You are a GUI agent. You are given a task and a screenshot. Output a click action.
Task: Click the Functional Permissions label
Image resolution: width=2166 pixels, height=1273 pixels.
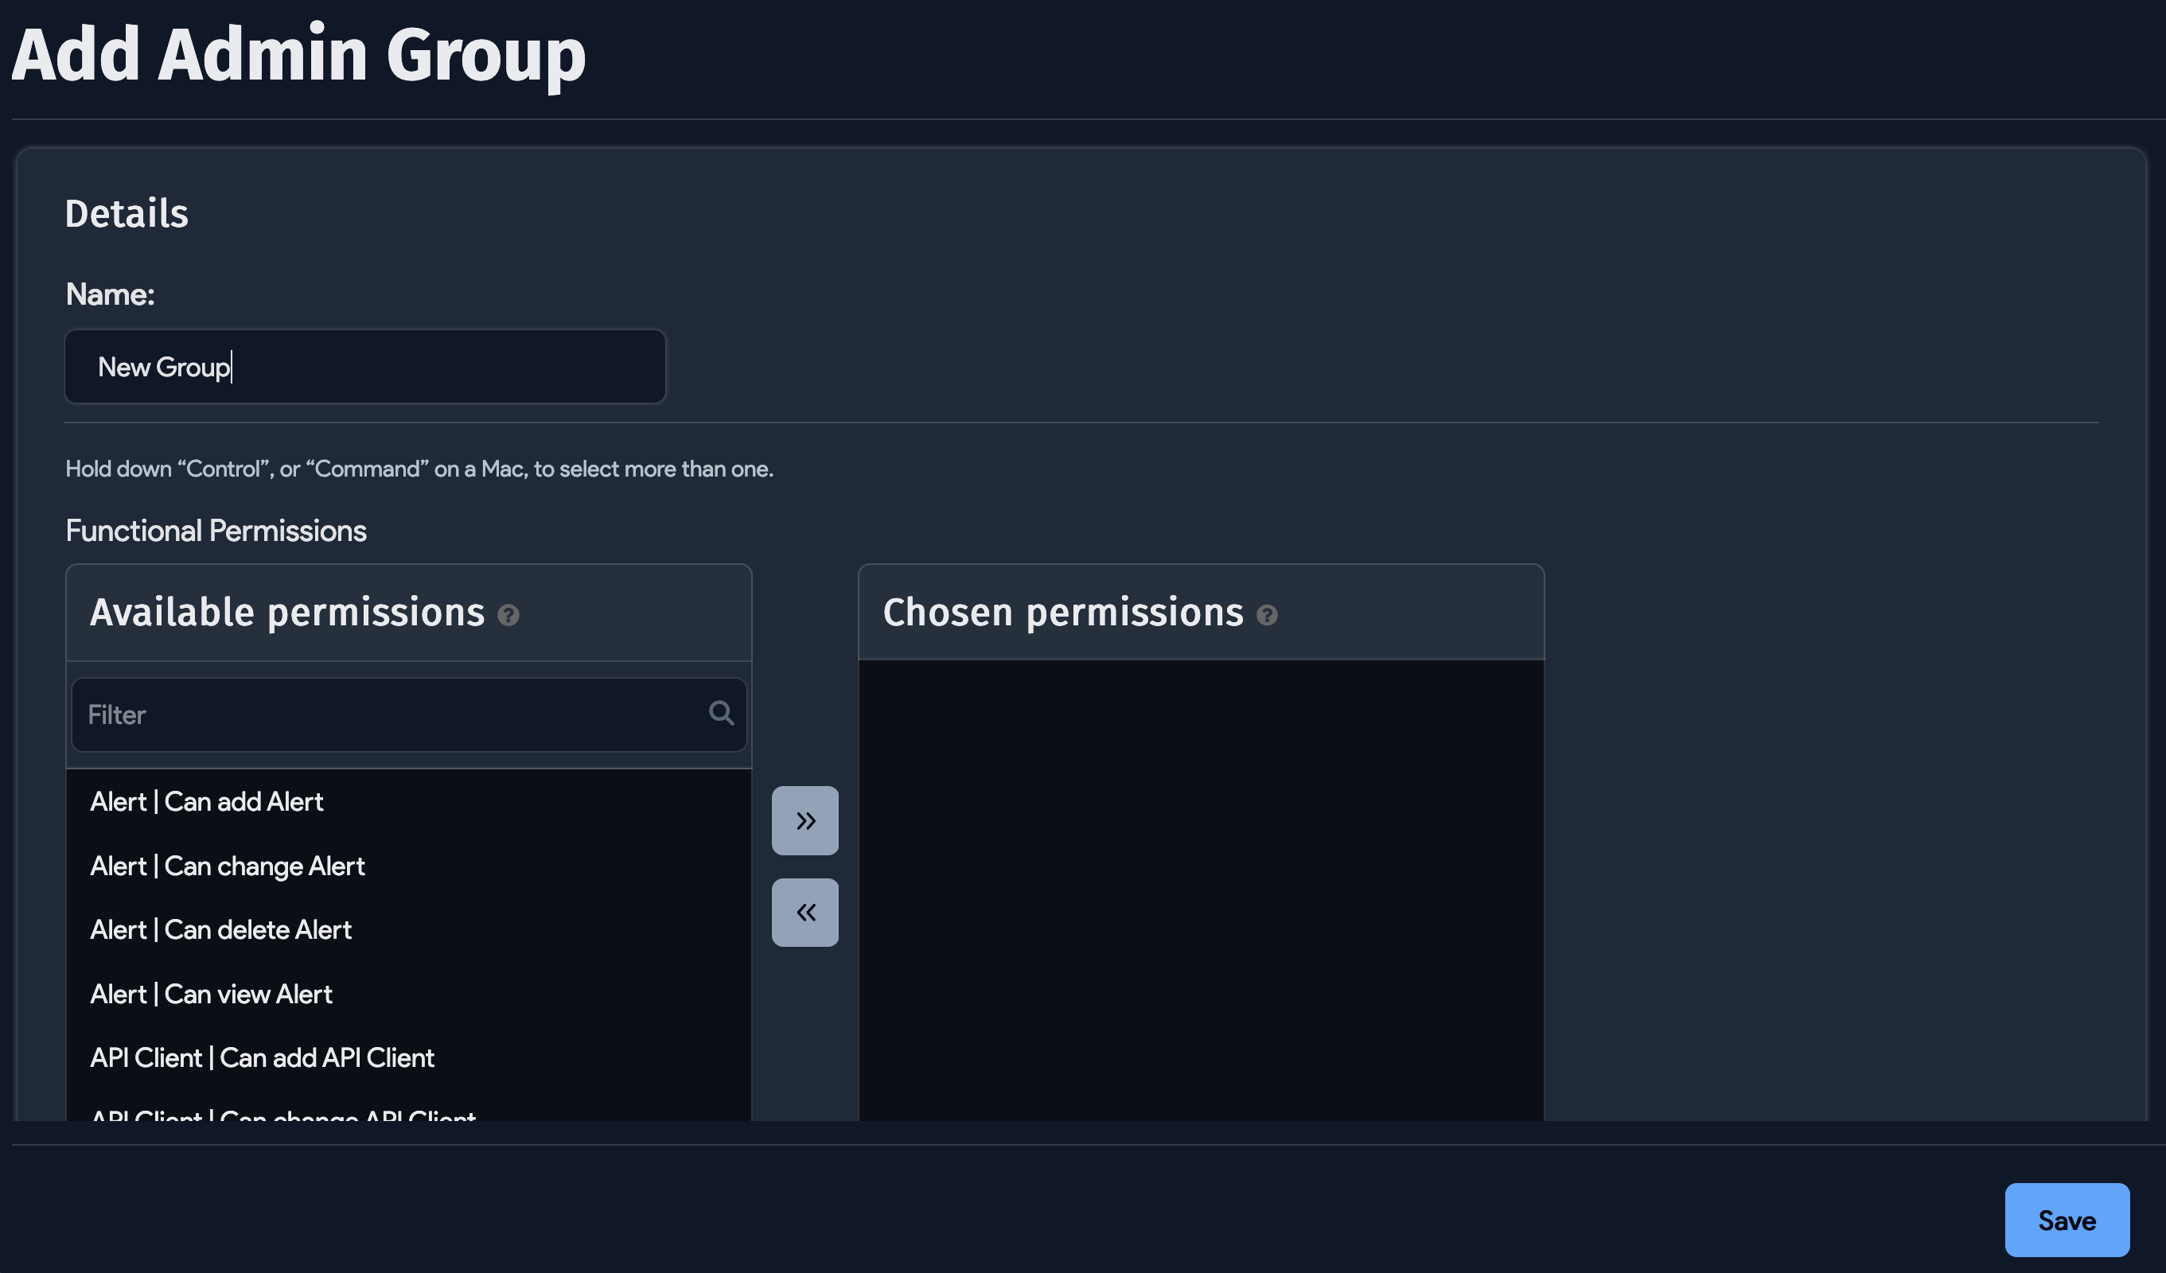[x=216, y=531]
